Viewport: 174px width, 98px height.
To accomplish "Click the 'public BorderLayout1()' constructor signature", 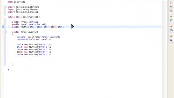I will [x=25, y=32].
